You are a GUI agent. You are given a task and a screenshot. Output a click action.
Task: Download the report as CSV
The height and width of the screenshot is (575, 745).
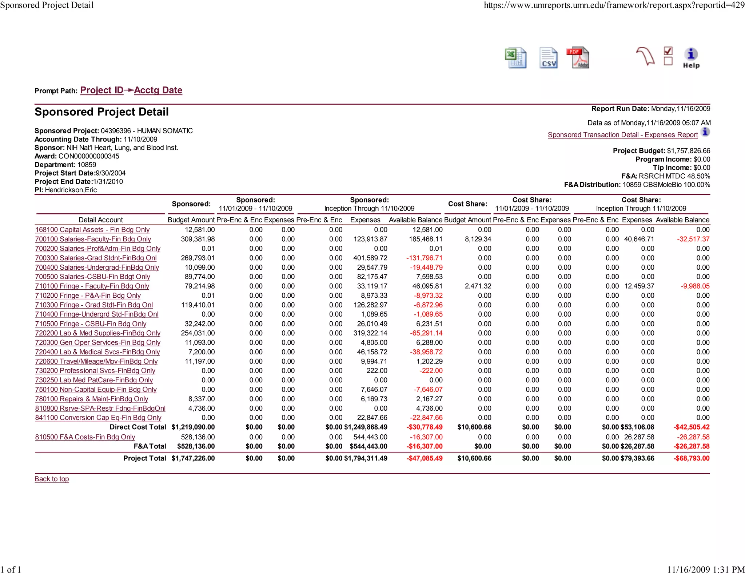tap(548, 58)
